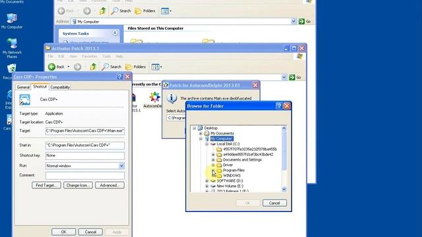Open Favorites menu in Activator Patch window

tap(90, 57)
